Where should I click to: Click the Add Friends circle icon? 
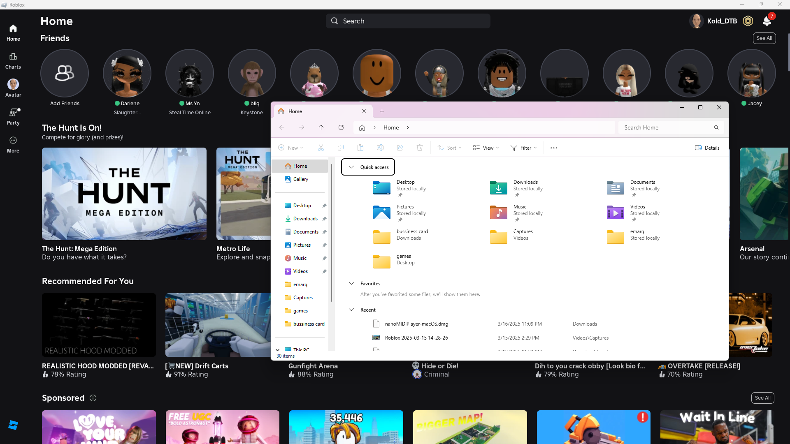coord(65,74)
